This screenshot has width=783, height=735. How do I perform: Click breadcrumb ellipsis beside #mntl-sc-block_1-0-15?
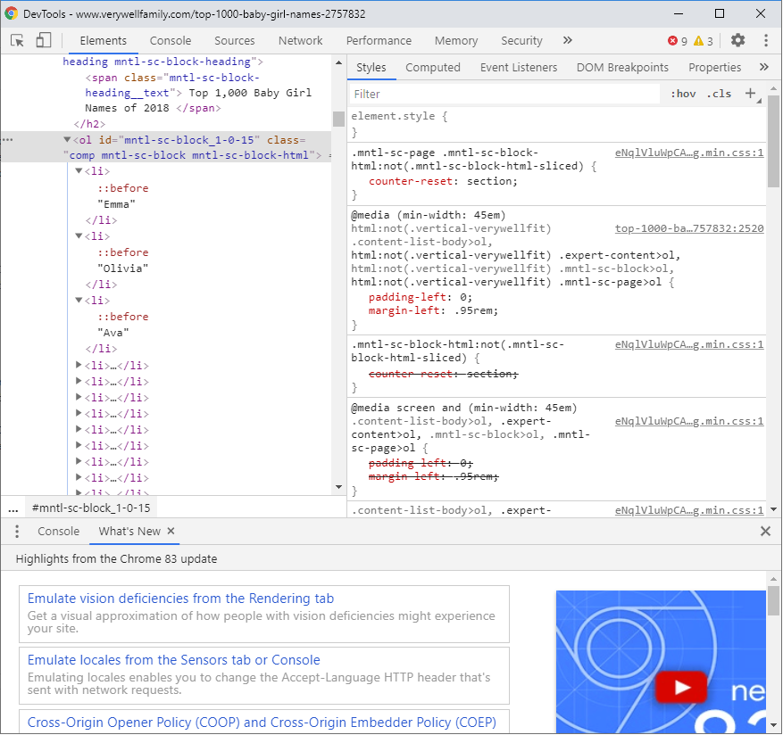[13, 508]
